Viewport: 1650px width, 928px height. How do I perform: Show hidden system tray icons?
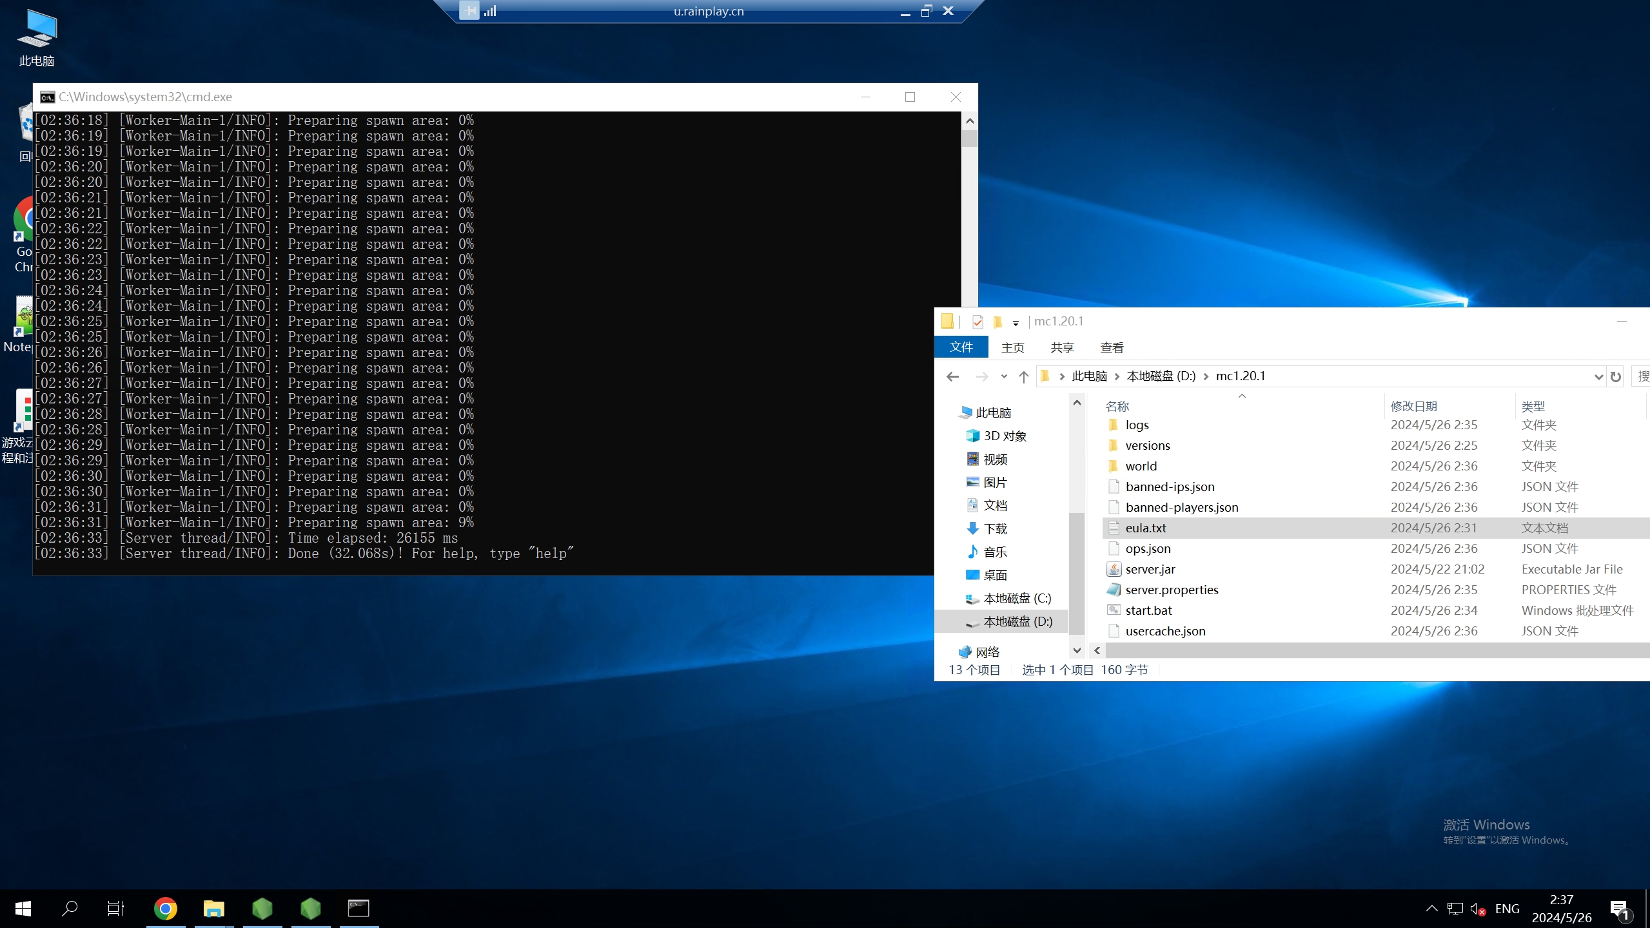pos(1431,909)
